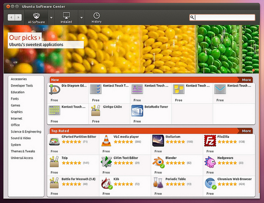Screen dimensions: 264x203
Task: Show more apps in the New section
Action: [246, 80]
